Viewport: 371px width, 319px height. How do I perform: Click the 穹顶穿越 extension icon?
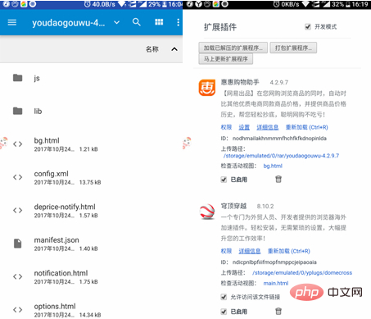tap(207, 212)
